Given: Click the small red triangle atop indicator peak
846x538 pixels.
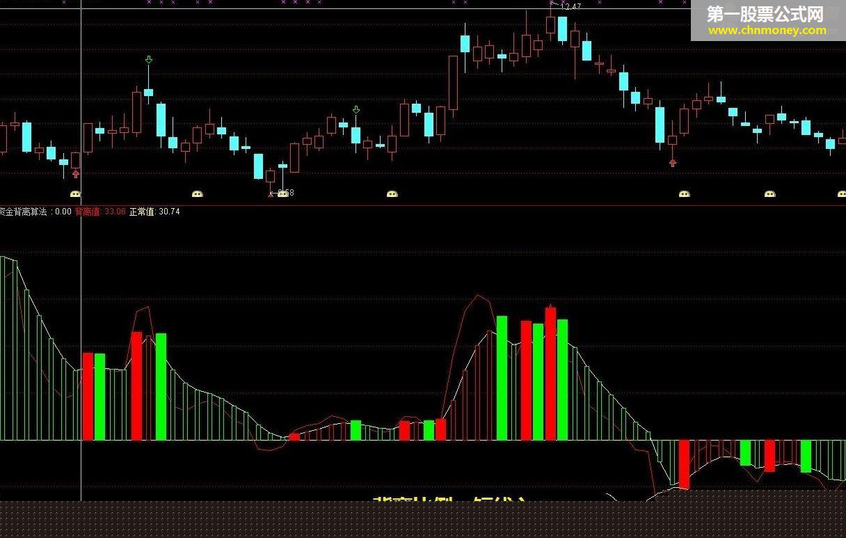Looking at the screenshot, I should [x=550, y=305].
